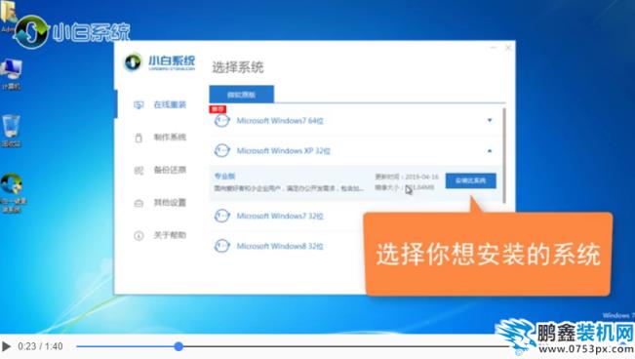Open the Computer desktop icon
The image size is (635, 359).
[x=11, y=74]
